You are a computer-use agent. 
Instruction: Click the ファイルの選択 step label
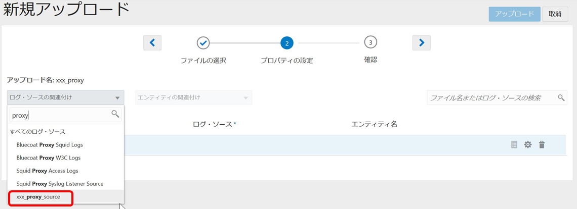click(203, 61)
